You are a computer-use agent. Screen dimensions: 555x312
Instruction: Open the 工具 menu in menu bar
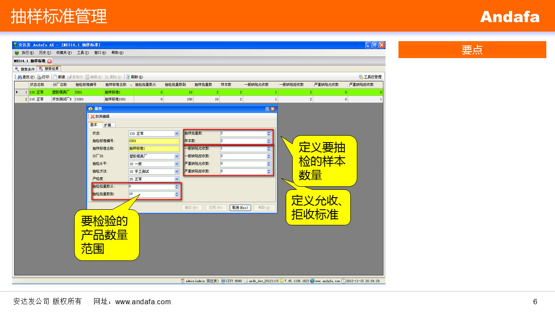point(82,53)
